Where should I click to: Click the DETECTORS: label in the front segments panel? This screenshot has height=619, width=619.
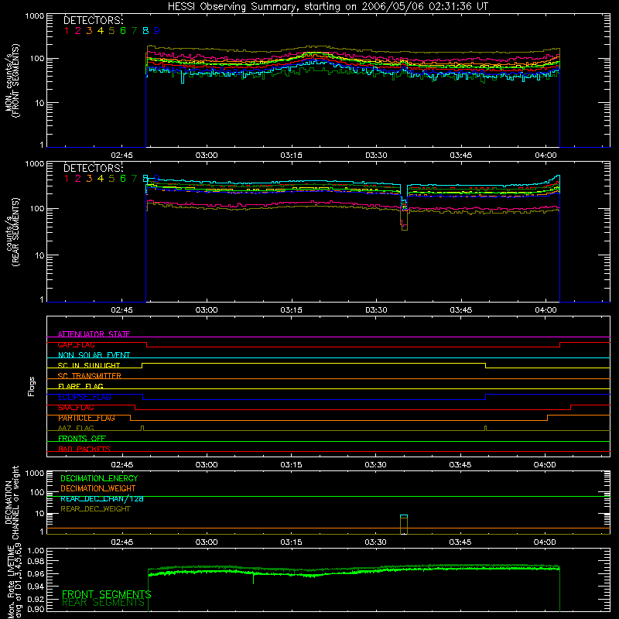coord(94,20)
